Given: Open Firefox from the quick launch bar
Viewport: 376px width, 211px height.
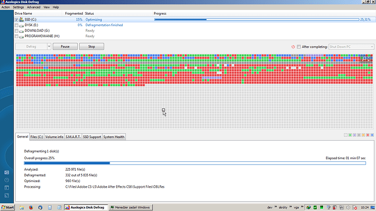Looking at the screenshot, I should point(31,207).
